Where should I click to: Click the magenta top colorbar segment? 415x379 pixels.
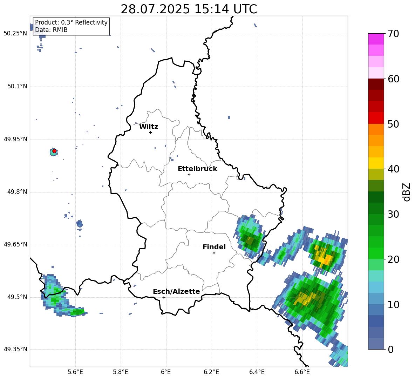[376, 39]
